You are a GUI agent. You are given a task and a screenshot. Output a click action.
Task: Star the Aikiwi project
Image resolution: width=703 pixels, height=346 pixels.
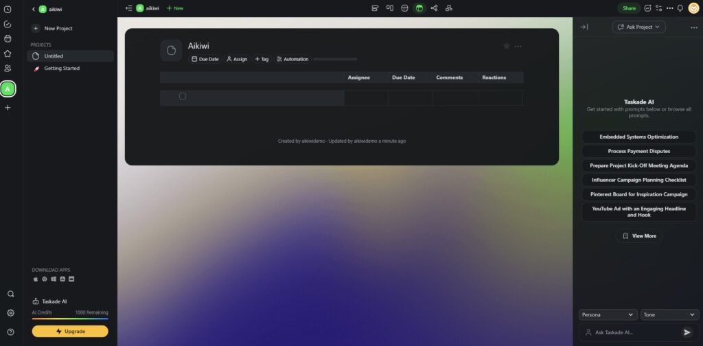click(507, 46)
